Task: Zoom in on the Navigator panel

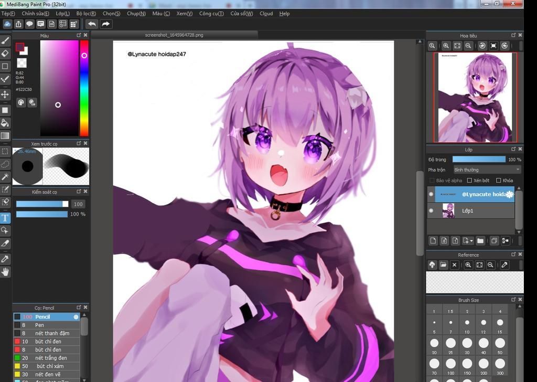Action: [446, 46]
